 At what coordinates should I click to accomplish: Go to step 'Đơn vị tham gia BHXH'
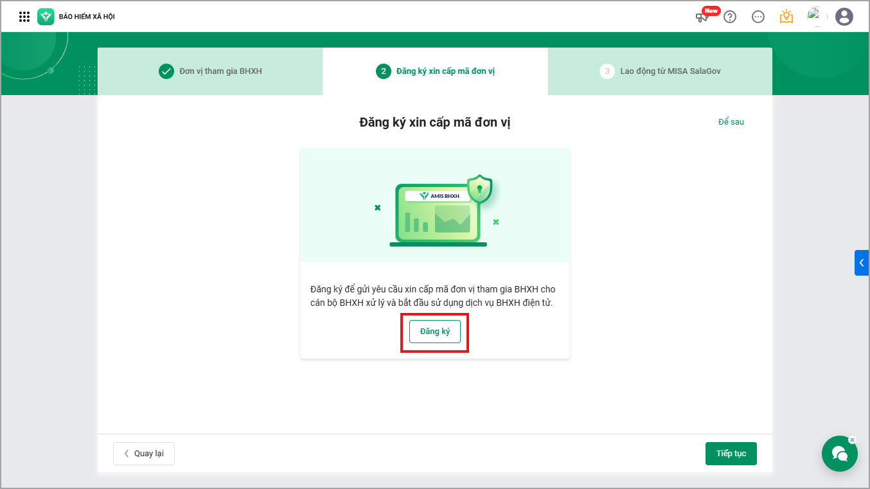click(x=210, y=71)
